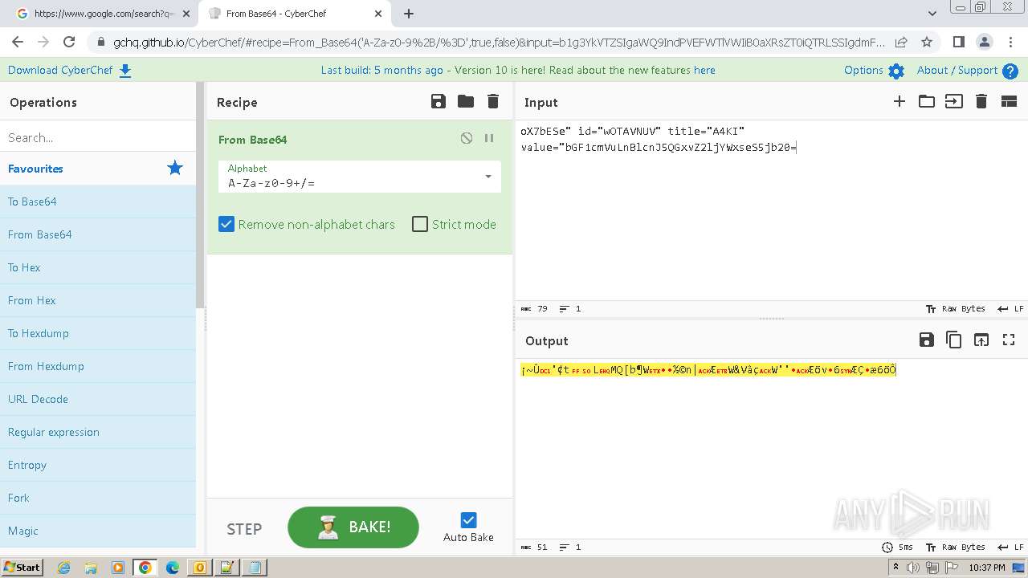Select To Base64 operation
Image resolution: width=1028 pixels, height=578 pixels.
click(98, 201)
